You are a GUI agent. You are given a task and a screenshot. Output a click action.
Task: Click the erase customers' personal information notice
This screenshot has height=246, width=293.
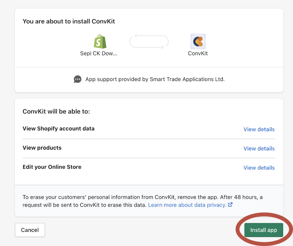(143, 201)
